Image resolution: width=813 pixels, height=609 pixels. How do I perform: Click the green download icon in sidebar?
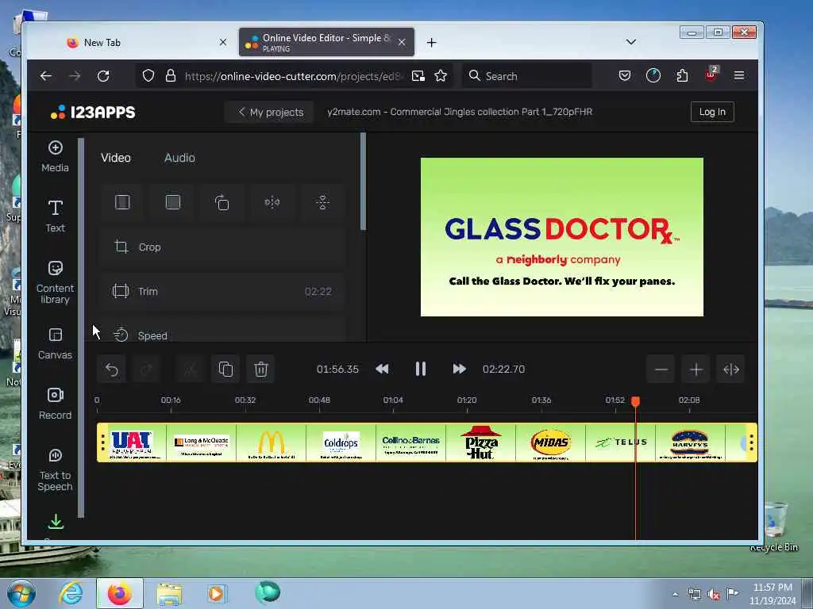tap(56, 522)
